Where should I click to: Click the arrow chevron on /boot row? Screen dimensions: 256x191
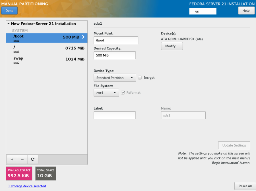(83, 37)
